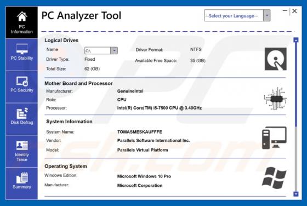This screenshot has height=206, width=307.
Task: Click the System Information heading
Action: click(x=69, y=122)
